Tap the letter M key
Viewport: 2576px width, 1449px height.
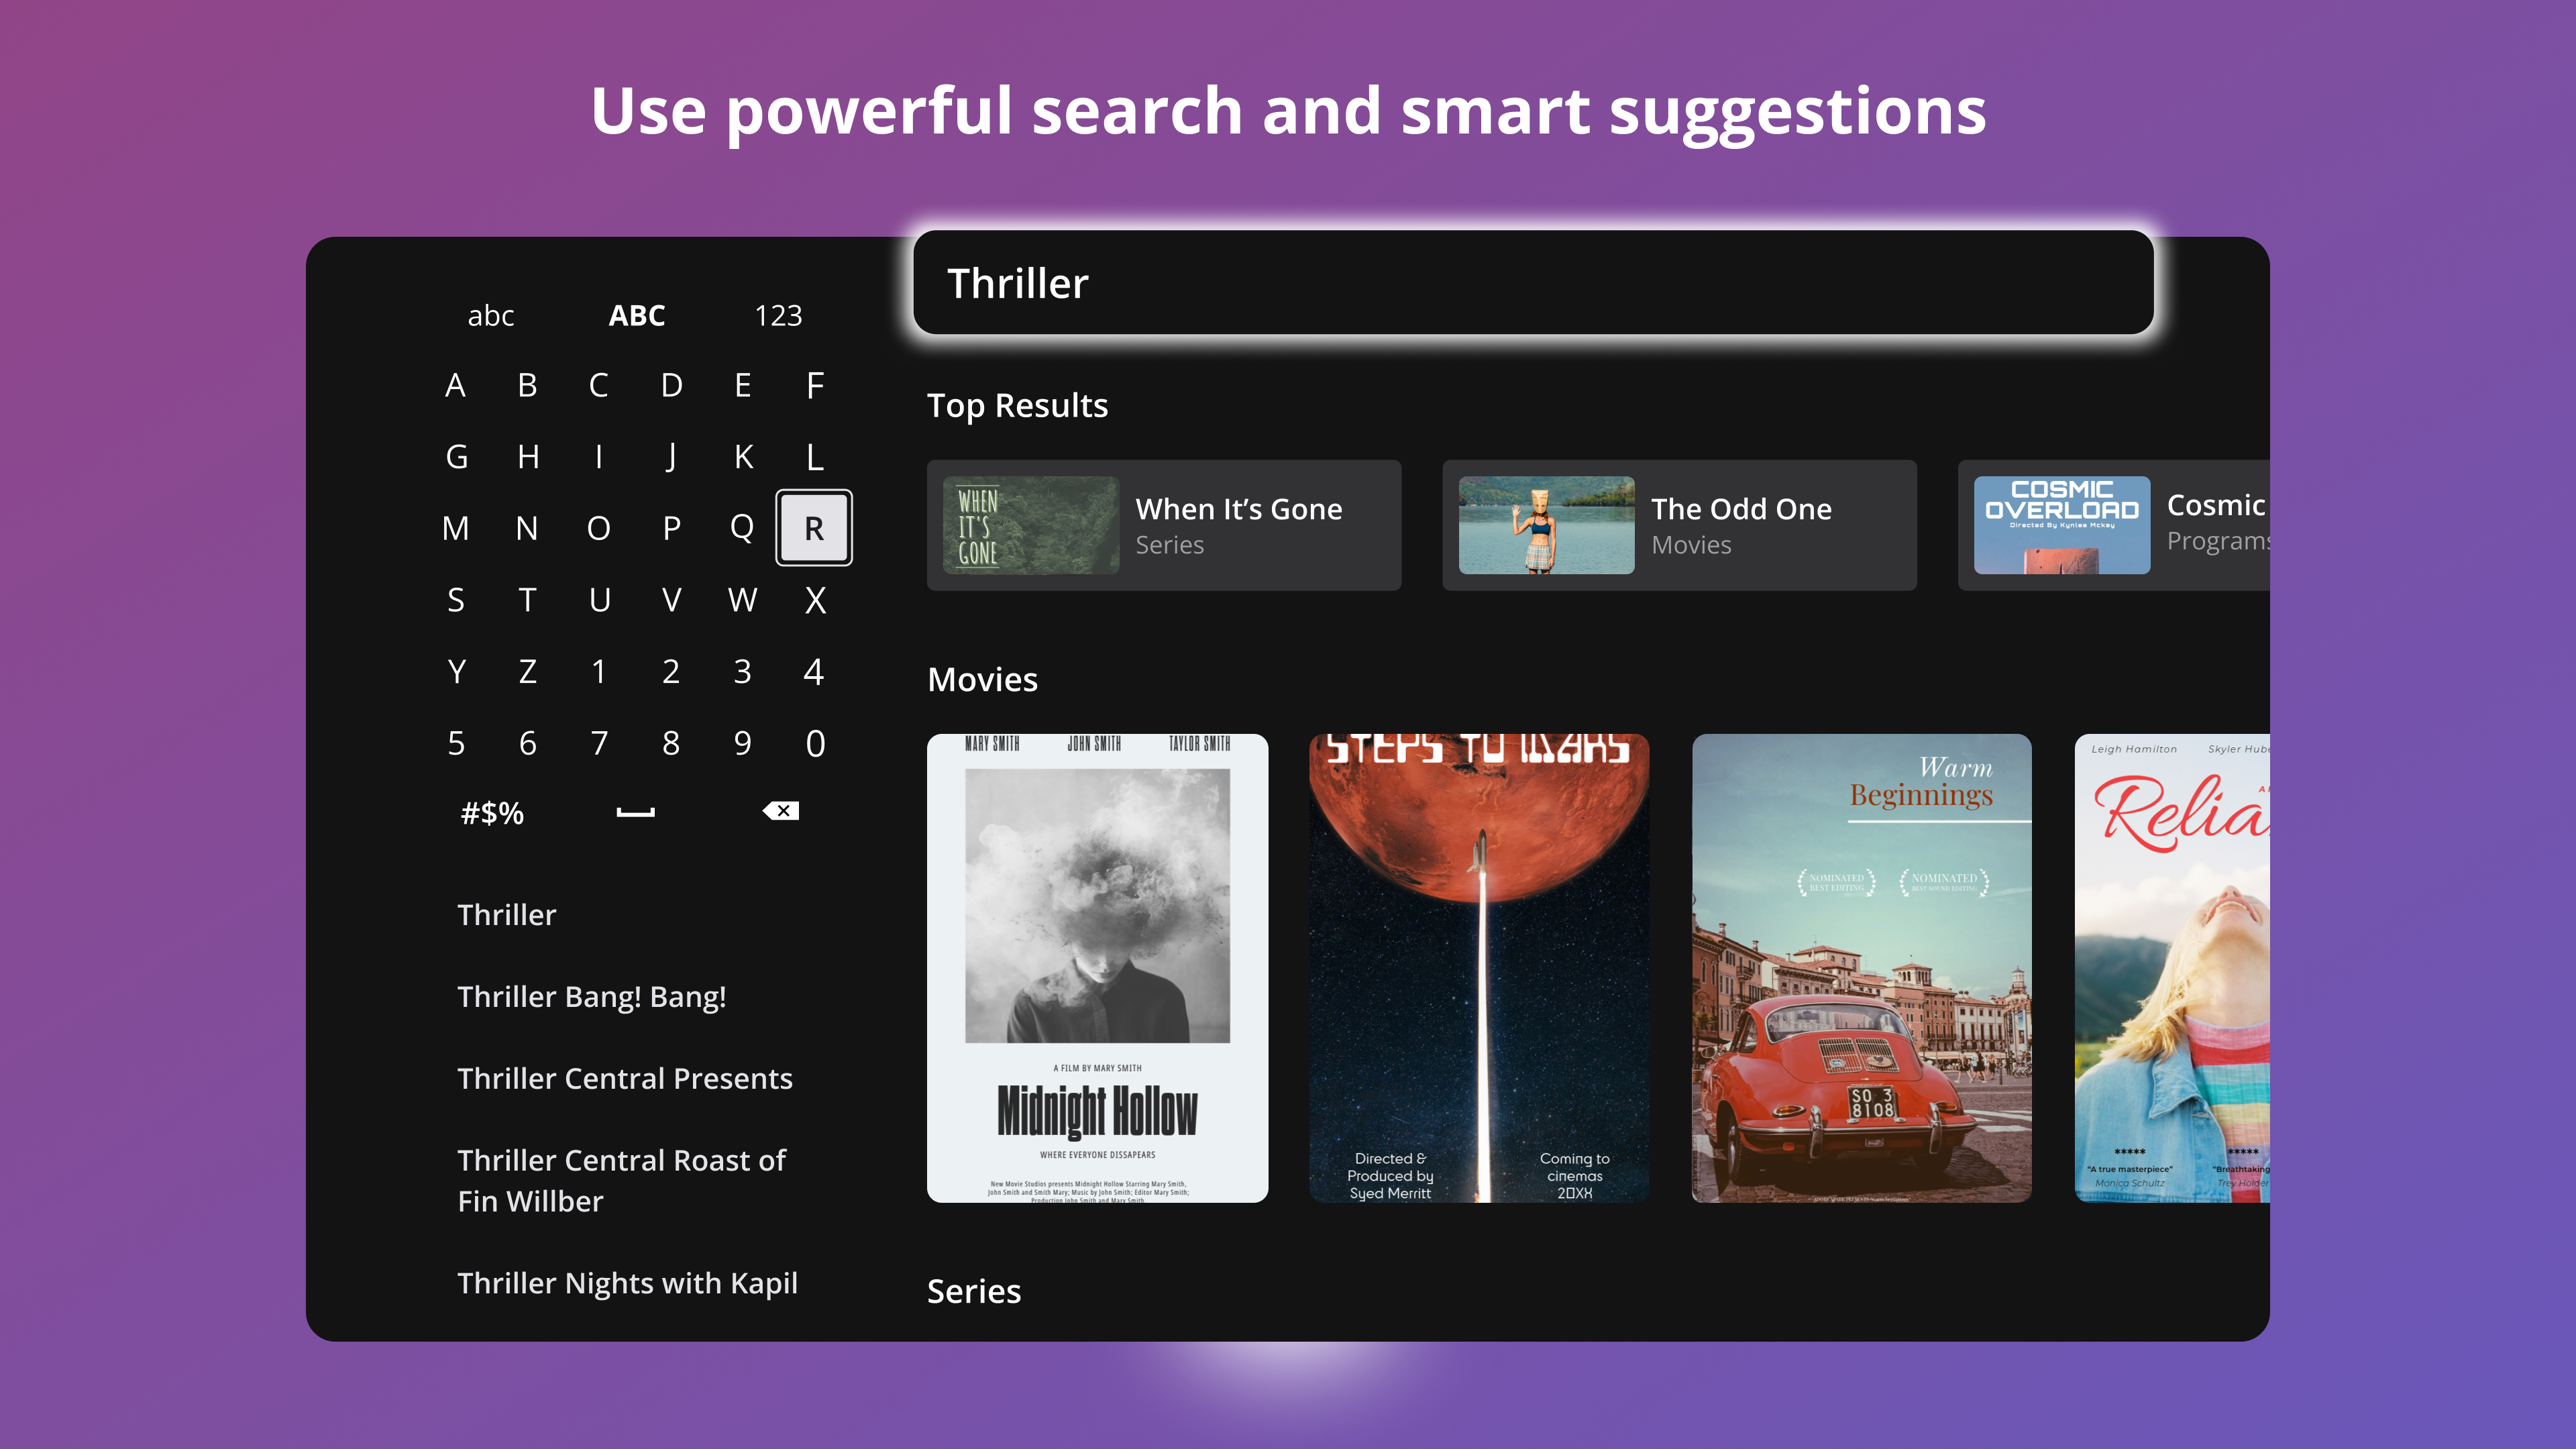[455, 528]
